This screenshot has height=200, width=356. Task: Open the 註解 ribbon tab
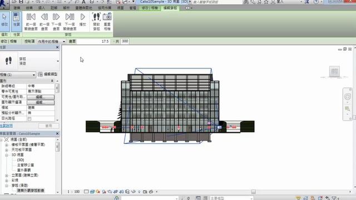coord(54,8)
